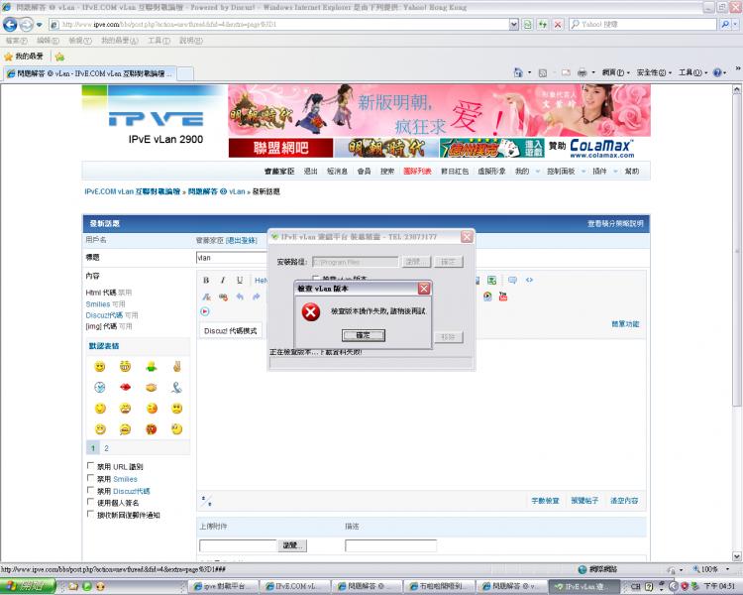743x595 pixels.
Task: Open the 我的最愛(A) menu
Action: [120, 41]
